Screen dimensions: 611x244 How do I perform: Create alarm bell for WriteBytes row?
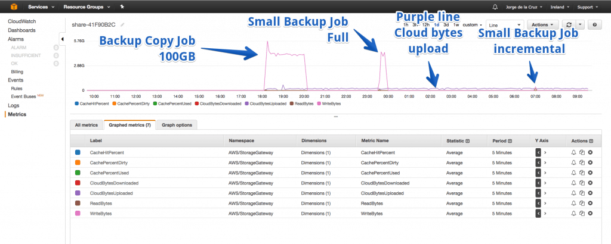coord(573,213)
